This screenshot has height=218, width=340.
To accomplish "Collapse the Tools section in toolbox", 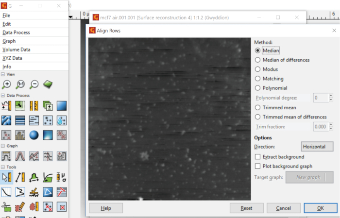I will (3, 167).
